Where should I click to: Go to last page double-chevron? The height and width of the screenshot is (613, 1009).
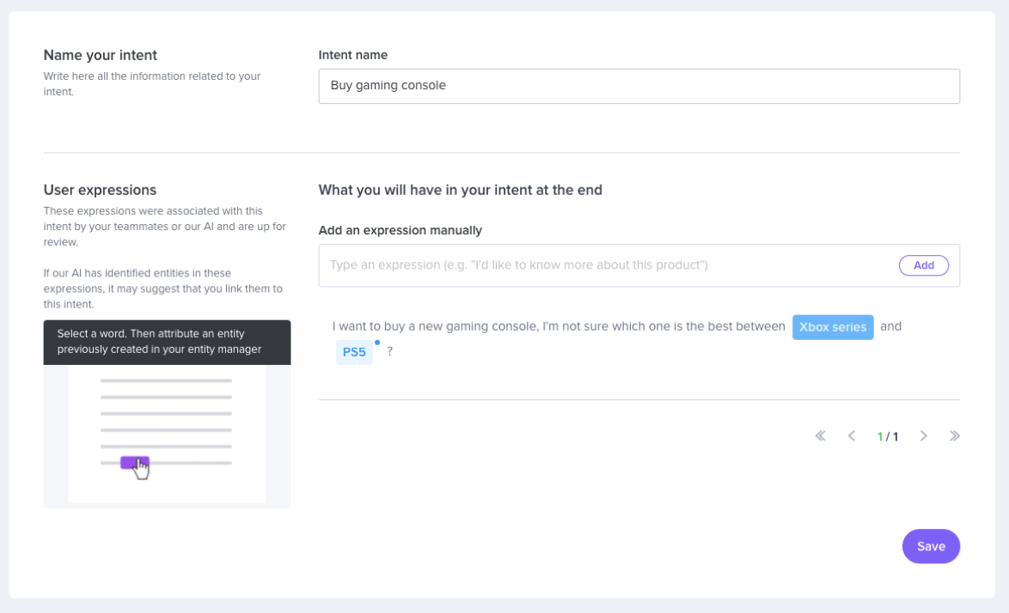pyautogui.click(x=954, y=436)
